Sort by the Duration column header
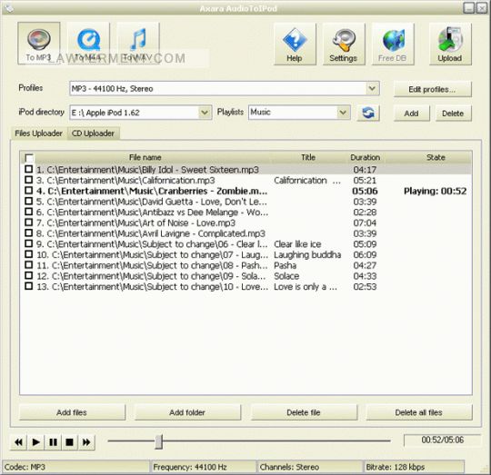 tap(366, 157)
